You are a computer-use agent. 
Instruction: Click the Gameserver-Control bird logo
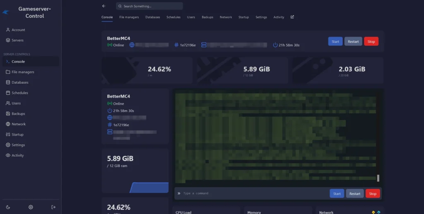pos(5,12)
